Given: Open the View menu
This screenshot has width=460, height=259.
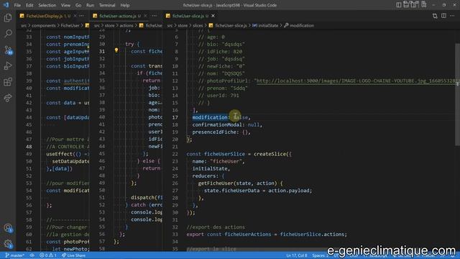Looking at the screenshot, I should [x=65, y=5].
